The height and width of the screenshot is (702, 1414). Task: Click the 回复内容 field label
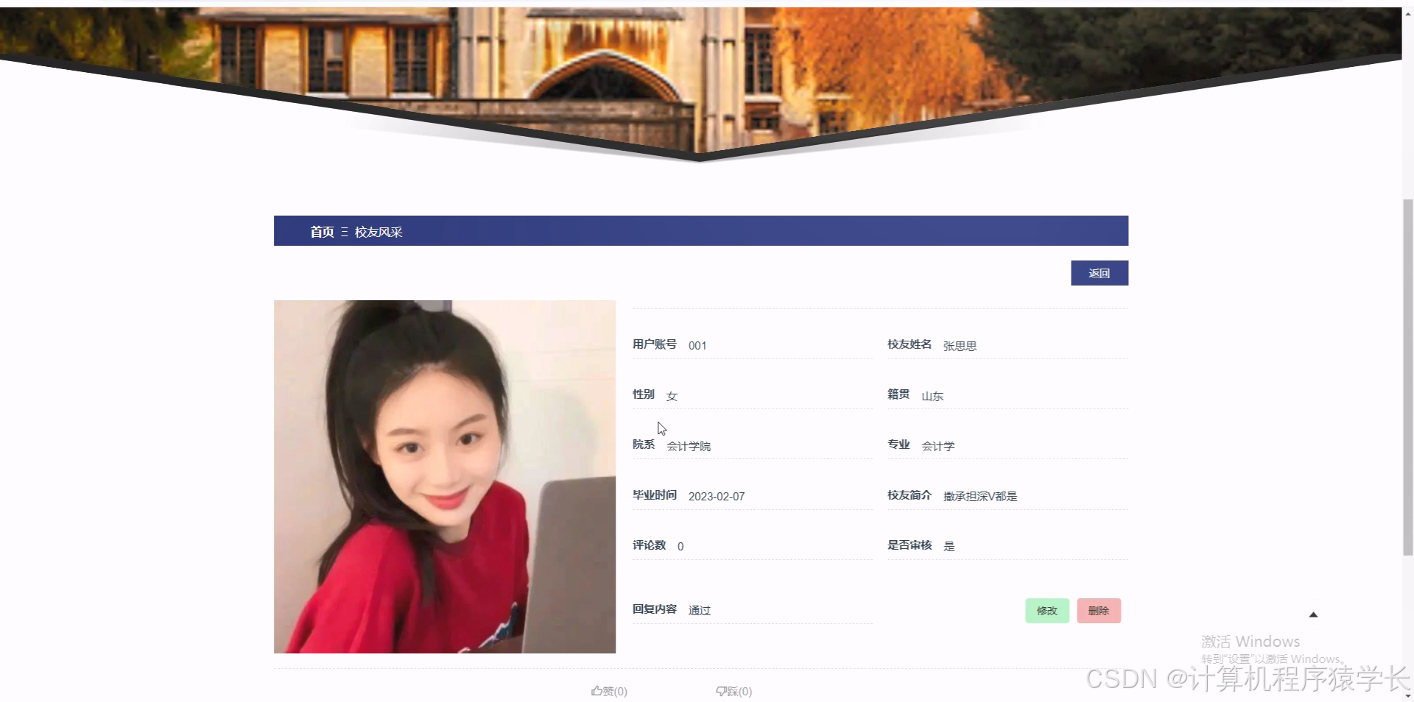655,609
